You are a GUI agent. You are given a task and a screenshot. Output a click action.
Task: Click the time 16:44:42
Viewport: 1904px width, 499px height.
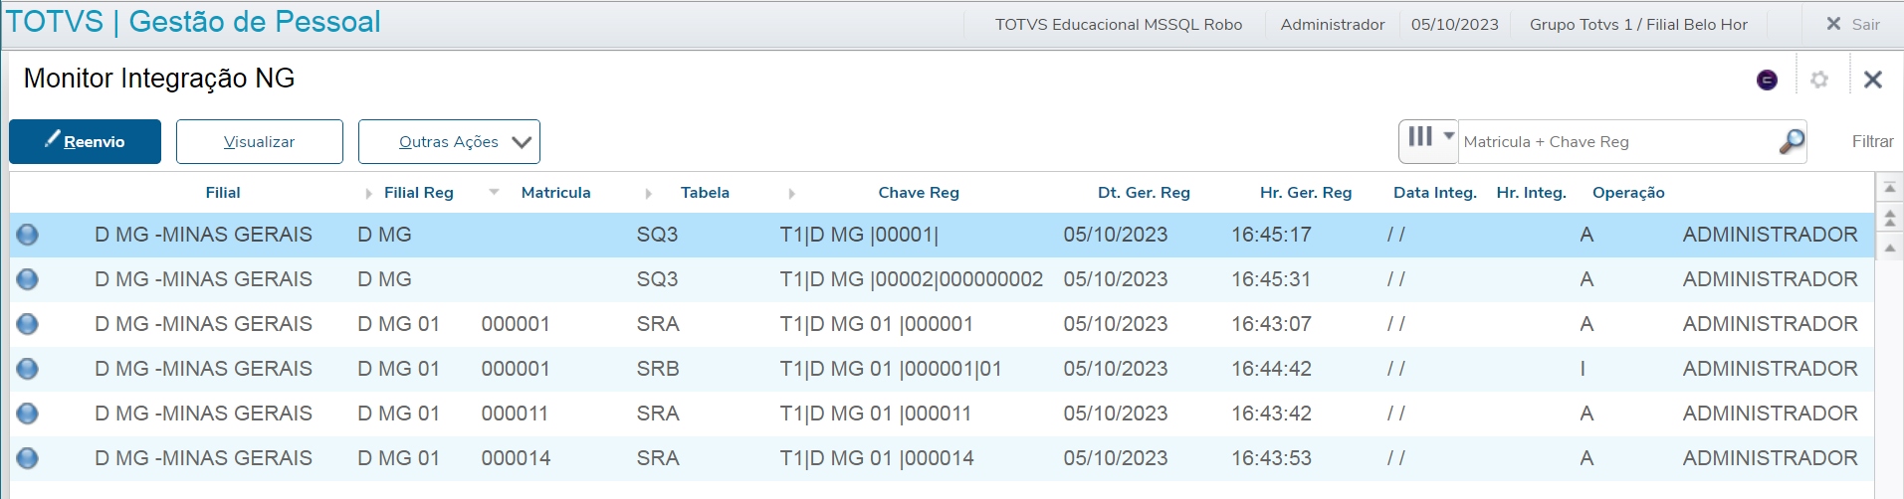tap(1271, 369)
